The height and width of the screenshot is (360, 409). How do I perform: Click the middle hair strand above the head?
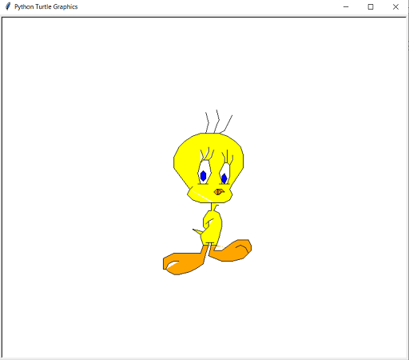point(217,122)
